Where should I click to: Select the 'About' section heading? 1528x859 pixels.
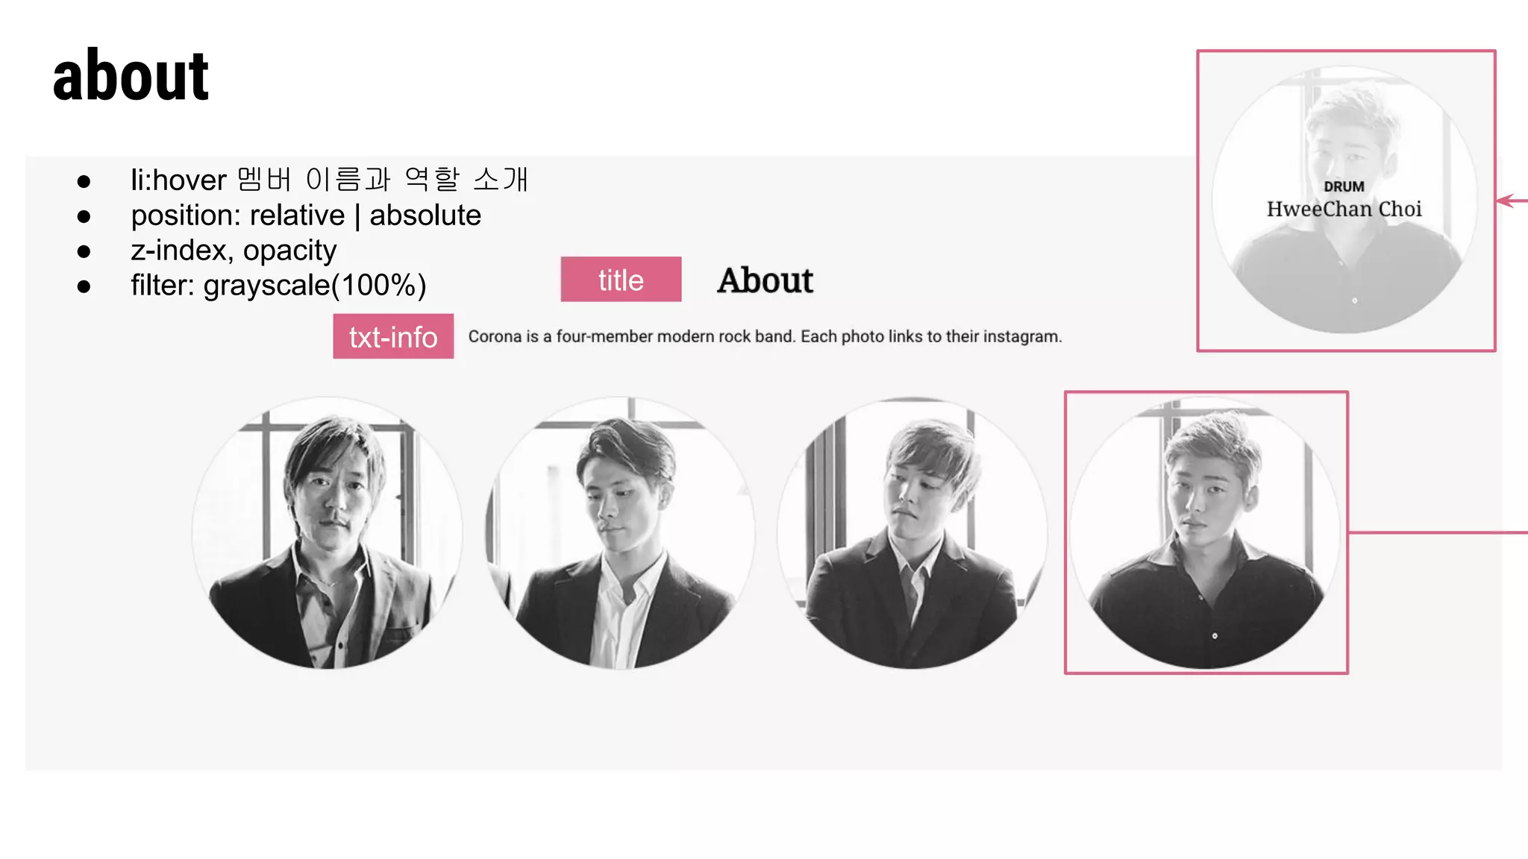pos(765,280)
